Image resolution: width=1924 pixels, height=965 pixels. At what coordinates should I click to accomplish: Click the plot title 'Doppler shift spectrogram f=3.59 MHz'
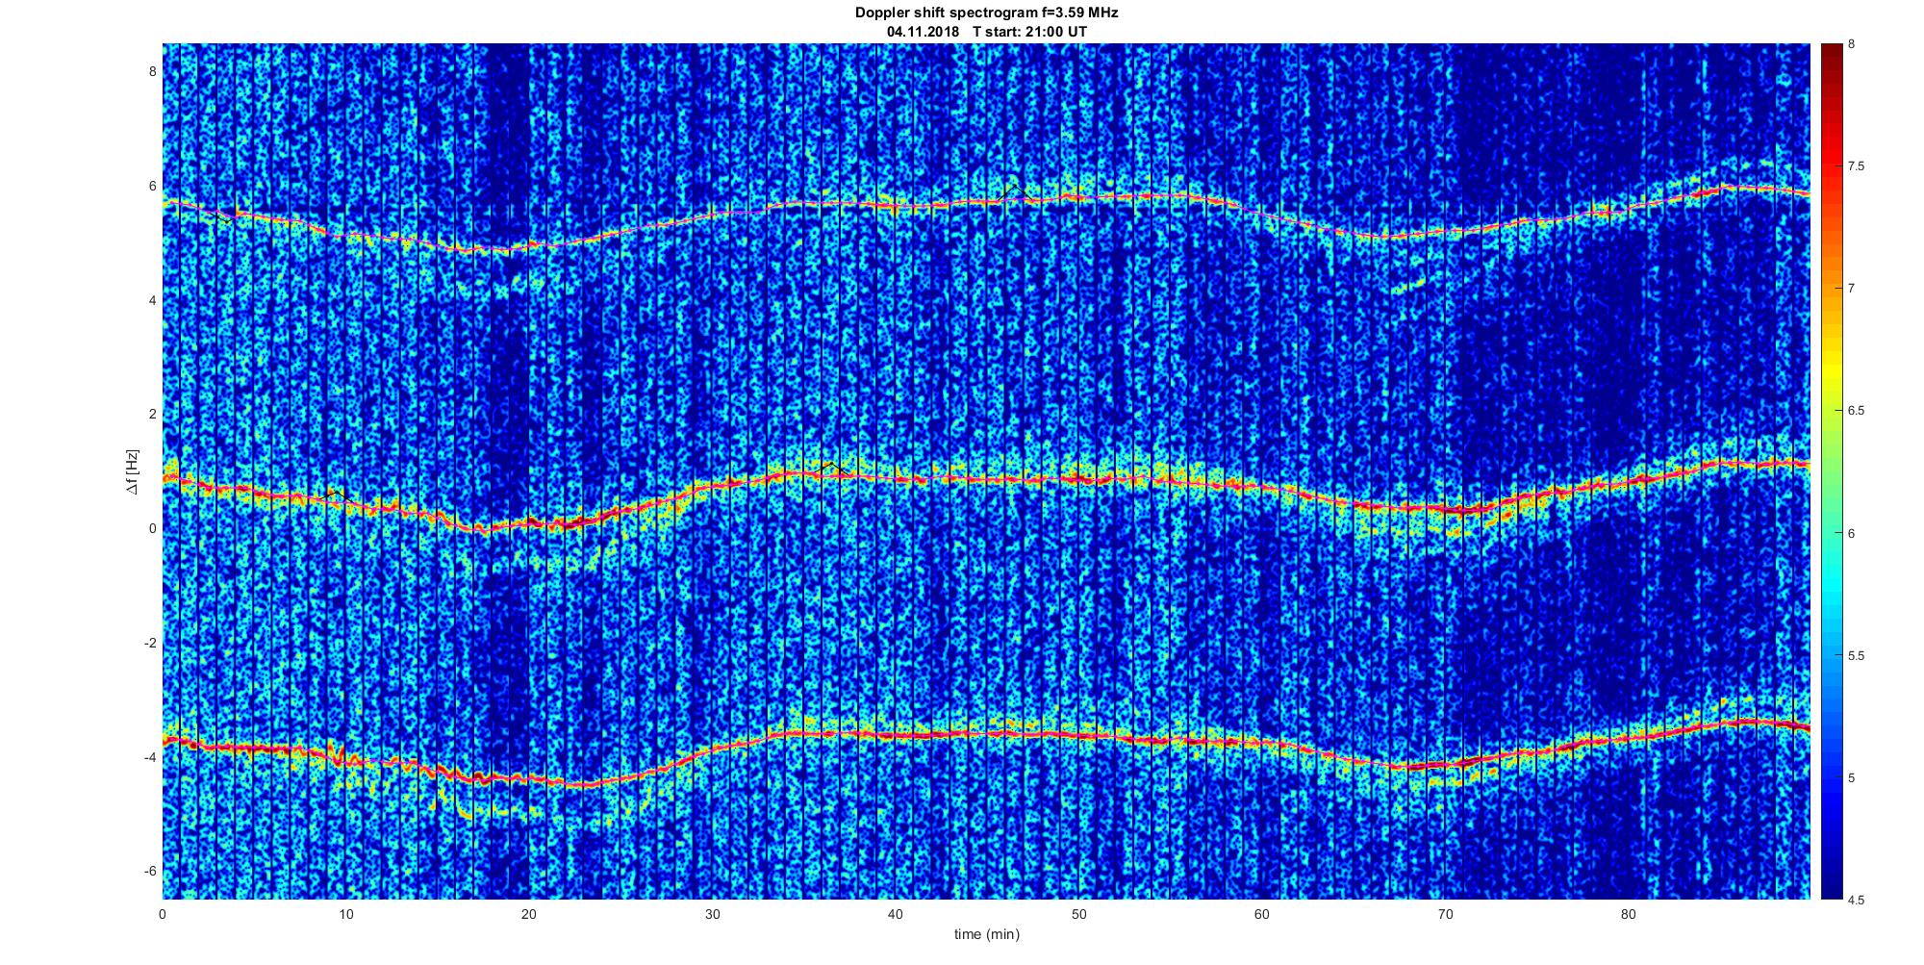986,13
